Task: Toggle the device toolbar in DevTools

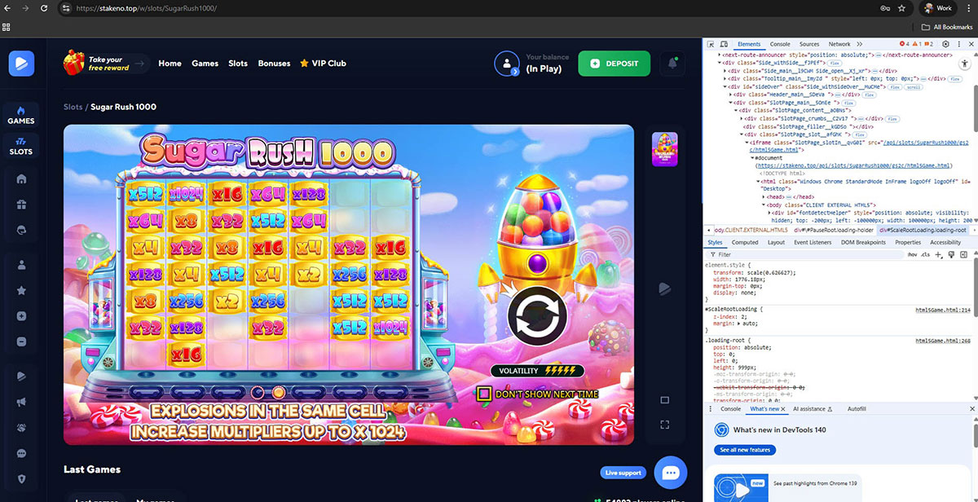Action: [x=725, y=44]
